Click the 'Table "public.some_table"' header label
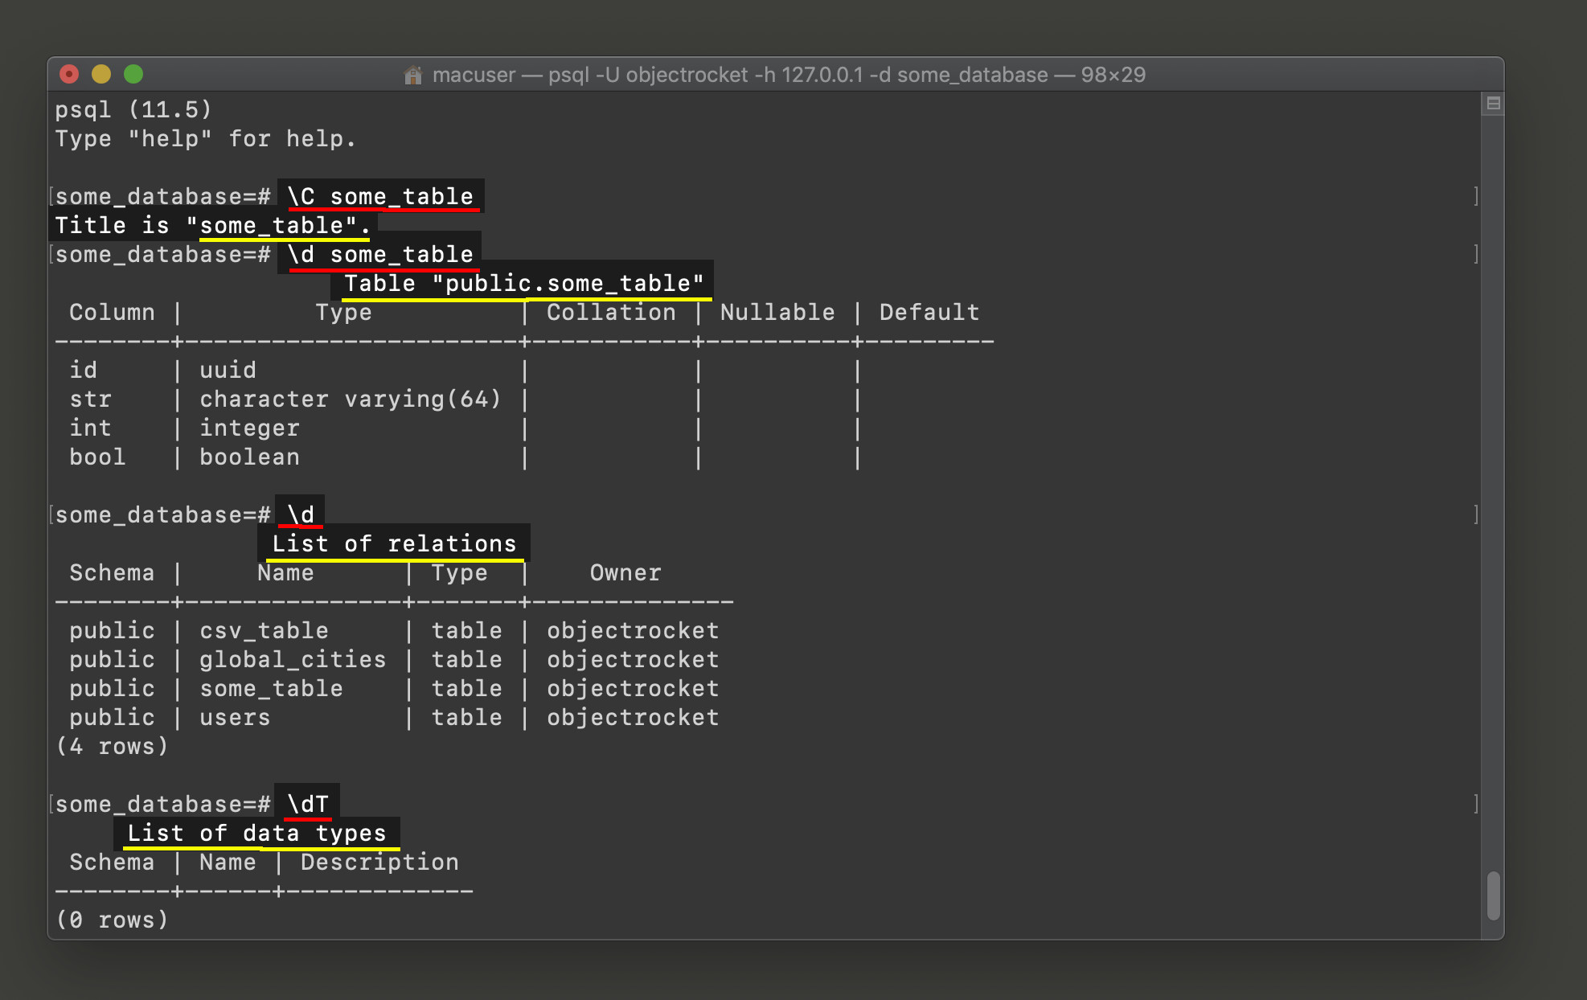The width and height of the screenshot is (1587, 1000). [521, 283]
